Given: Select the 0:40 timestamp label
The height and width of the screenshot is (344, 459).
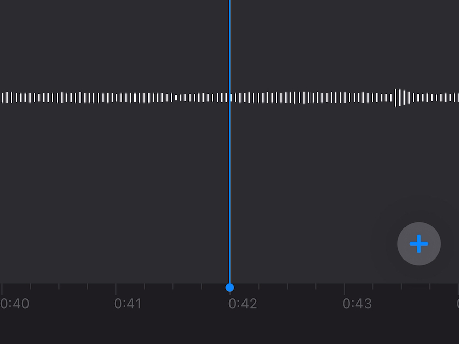Looking at the screenshot, I should pyautogui.click(x=15, y=304).
